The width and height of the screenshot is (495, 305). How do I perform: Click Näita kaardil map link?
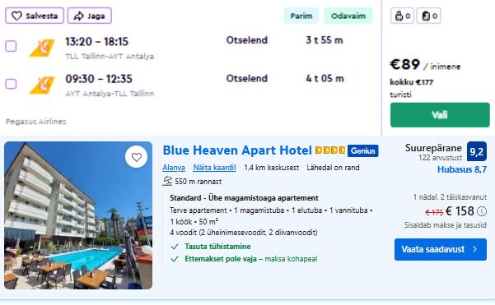tap(214, 168)
